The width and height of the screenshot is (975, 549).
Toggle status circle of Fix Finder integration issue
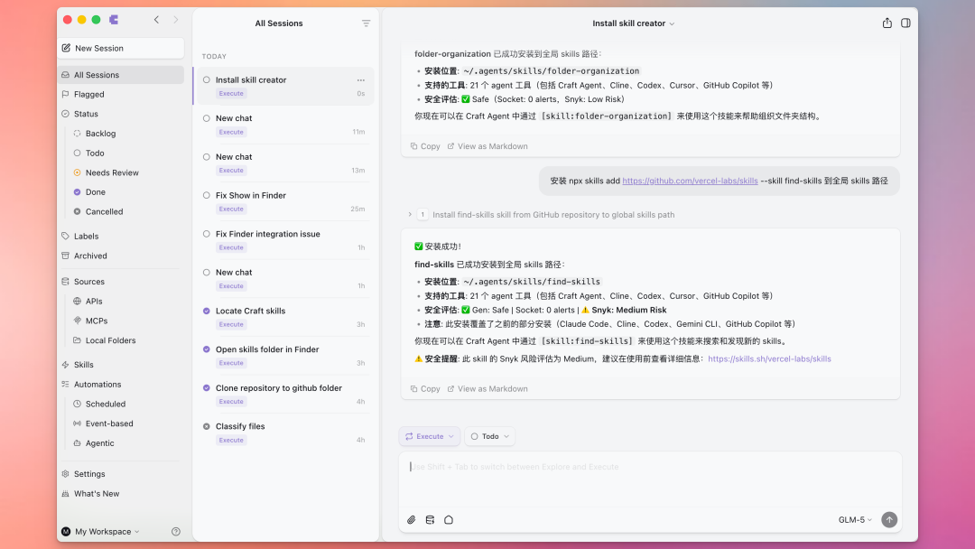207,234
